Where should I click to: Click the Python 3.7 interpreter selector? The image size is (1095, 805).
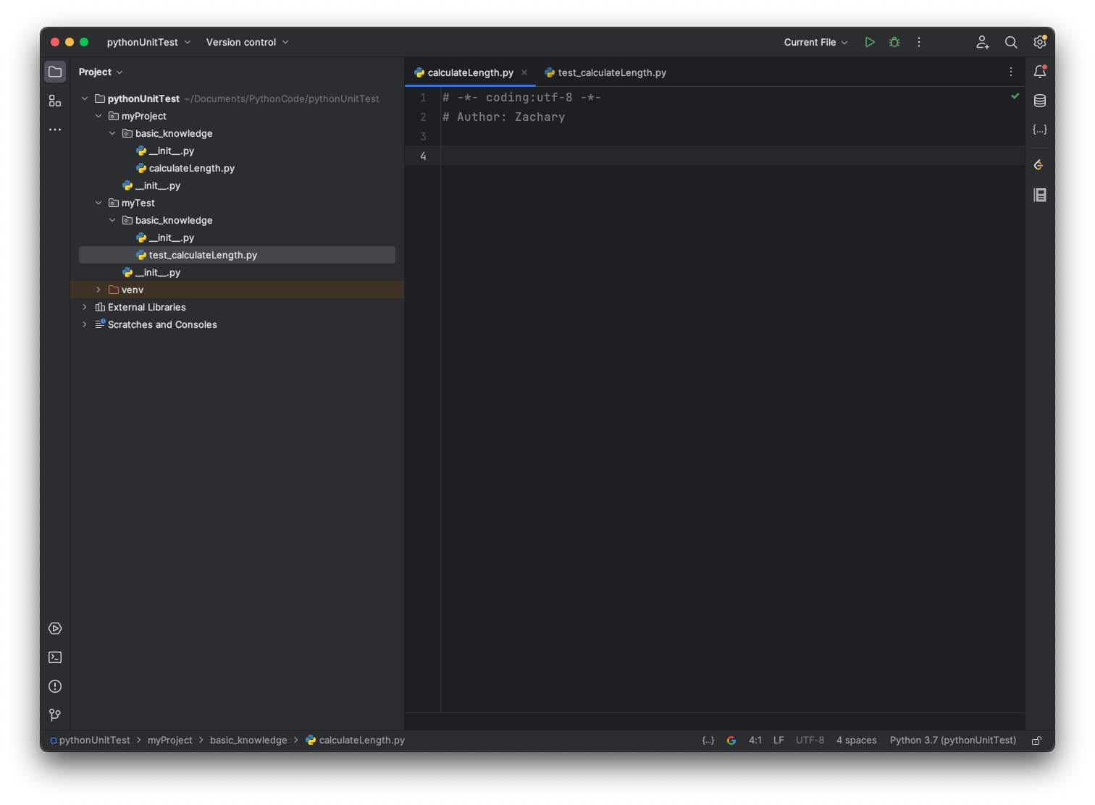[952, 740]
